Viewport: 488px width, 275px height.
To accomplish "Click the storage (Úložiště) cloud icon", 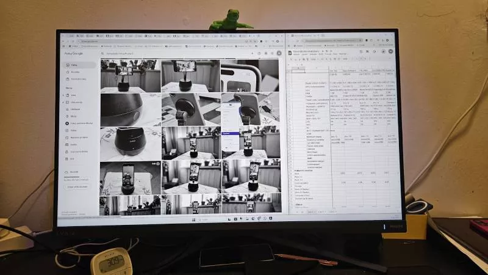I will click(66, 172).
